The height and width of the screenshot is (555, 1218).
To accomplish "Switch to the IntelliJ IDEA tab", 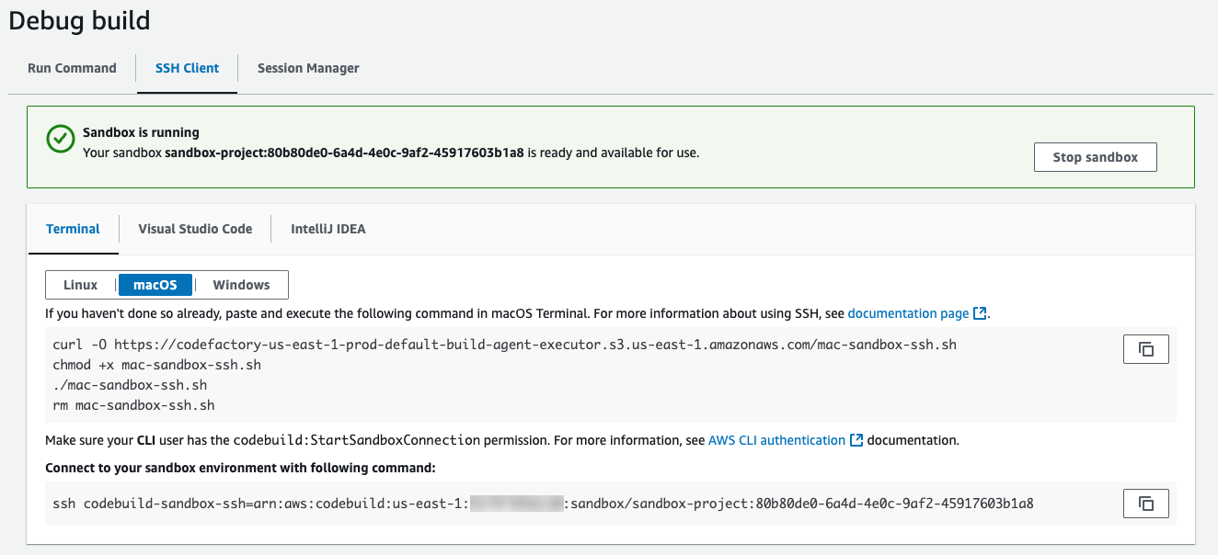I will click(327, 229).
